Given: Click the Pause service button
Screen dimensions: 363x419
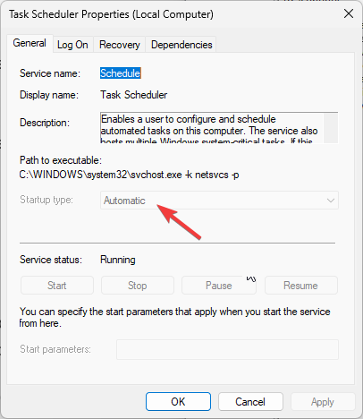Looking at the screenshot, I should click(x=219, y=286).
